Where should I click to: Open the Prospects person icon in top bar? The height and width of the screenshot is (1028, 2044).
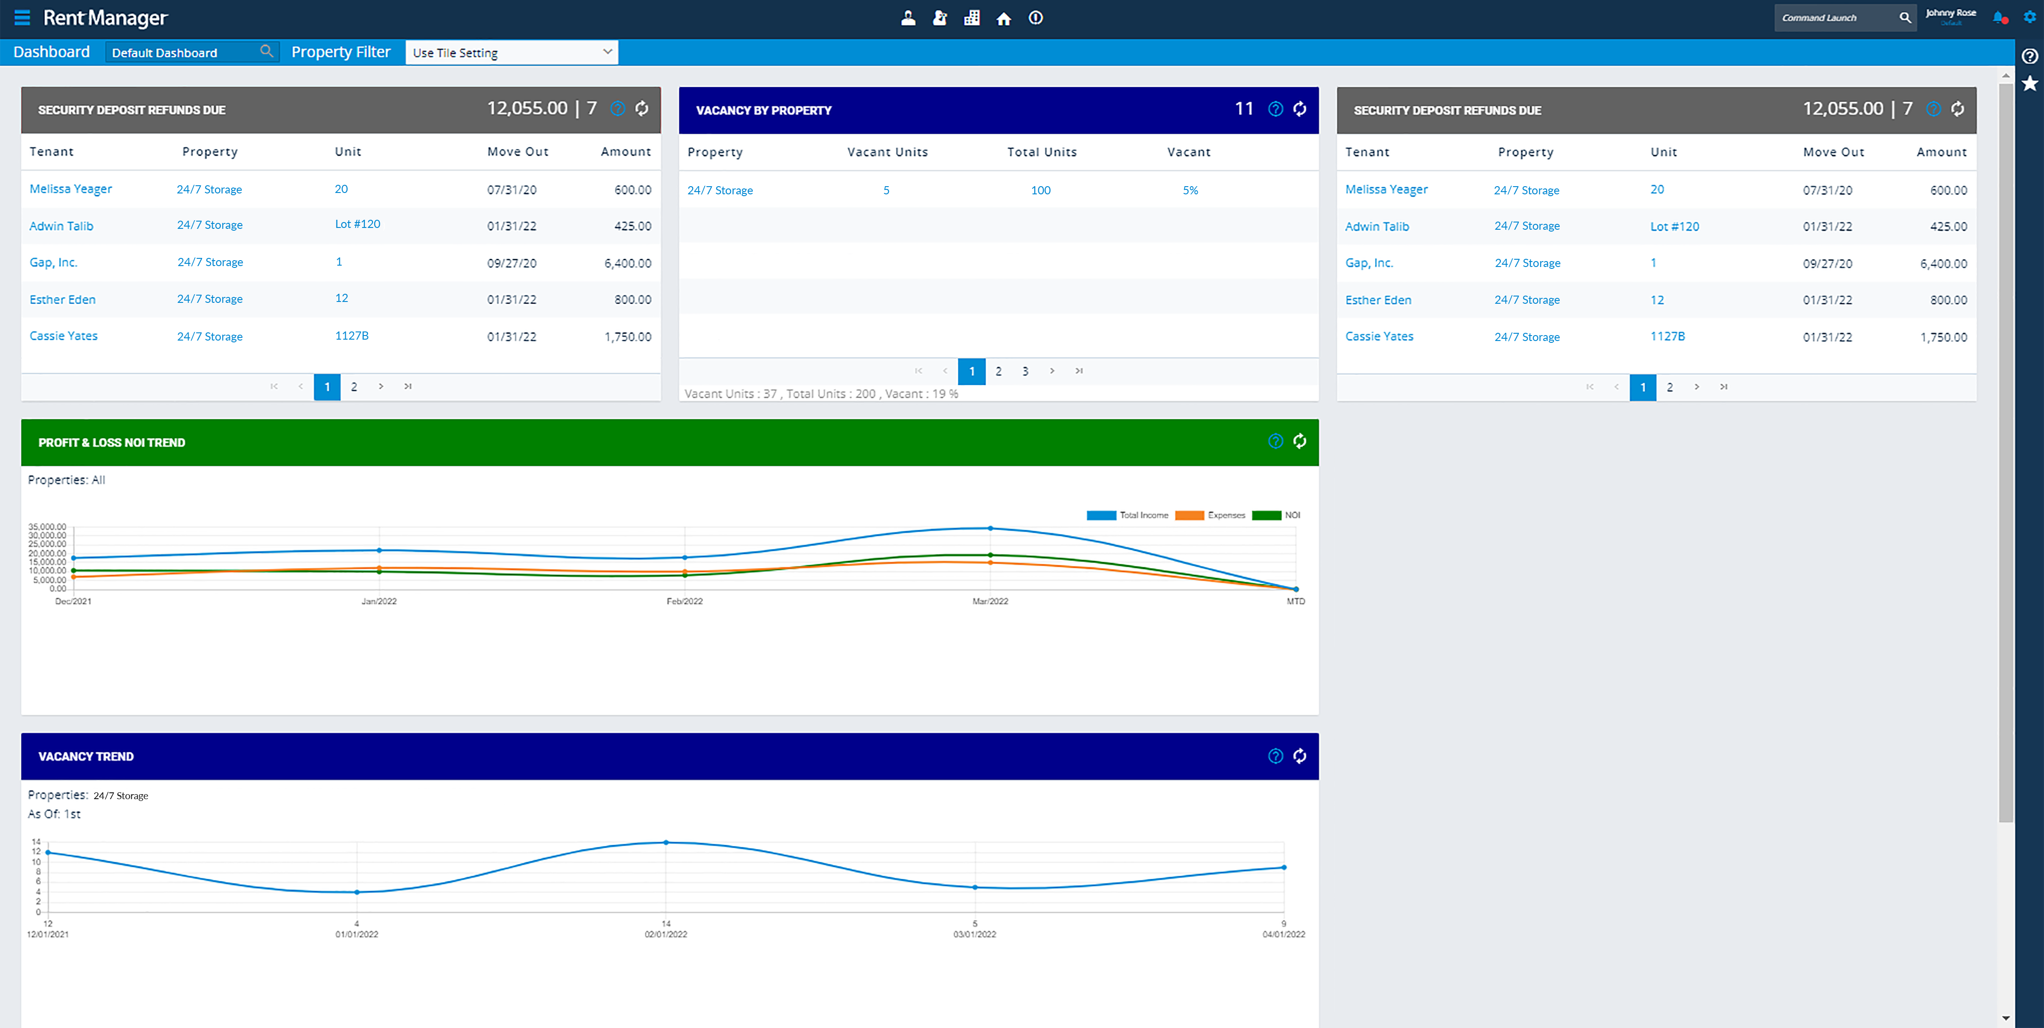[x=940, y=18]
